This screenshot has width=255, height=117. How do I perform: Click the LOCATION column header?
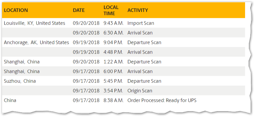pyautogui.click(x=16, y=10)
